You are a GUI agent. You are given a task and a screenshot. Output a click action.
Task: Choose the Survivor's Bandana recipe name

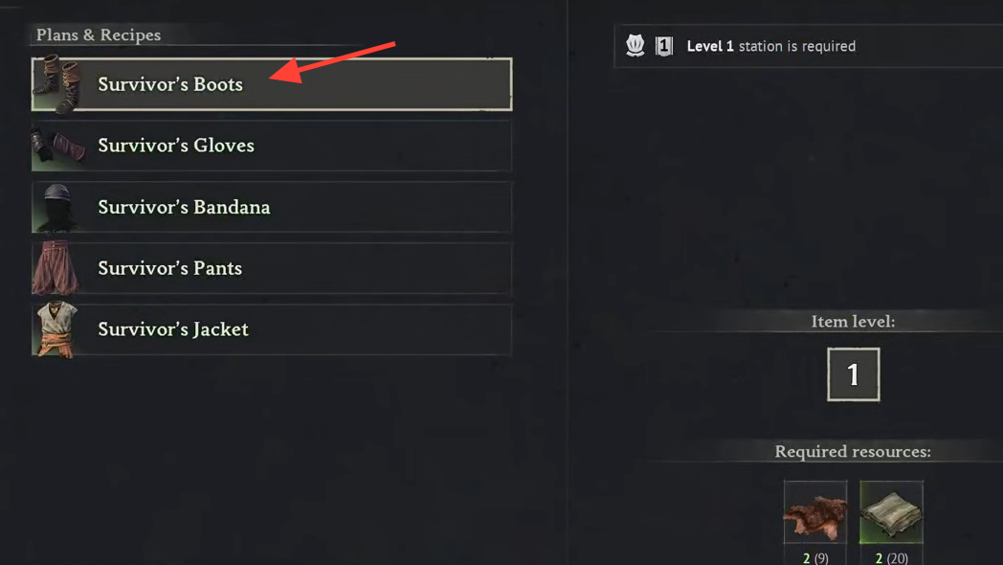click(184, 207)
